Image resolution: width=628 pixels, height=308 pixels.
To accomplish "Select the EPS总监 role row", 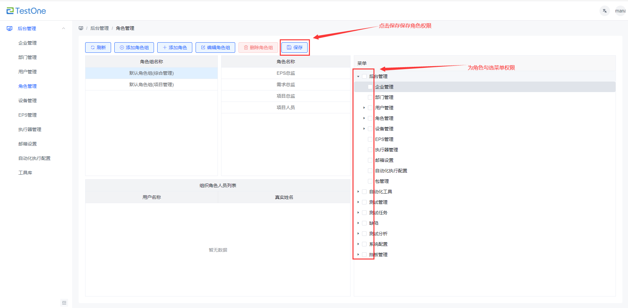I will (x=286, y=73).
